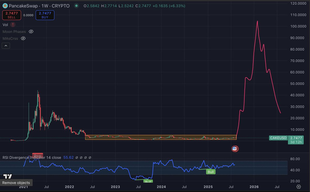Click the 20.00 RSI axis label
The width and height of the screenshot is (310, 192).
(295, 181)
